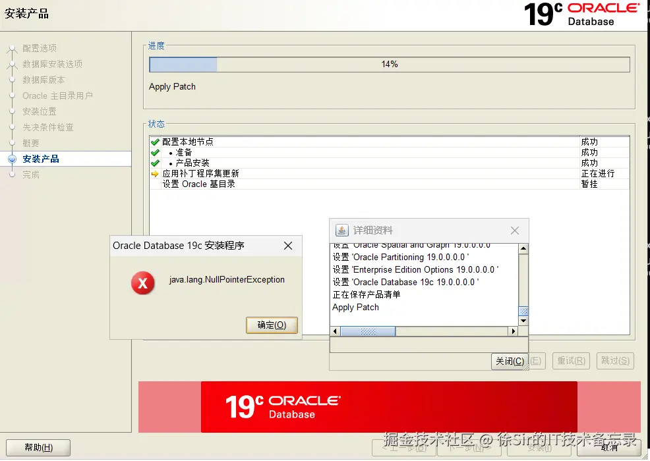Click the Apply Patch label under progress bar
Image resolution: width=650 pixels, height=461 pixels.
(x=172, y=86)
